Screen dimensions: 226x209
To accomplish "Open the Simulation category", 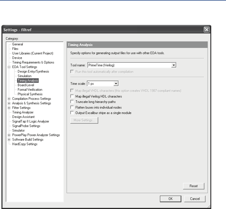I will 24,76.
